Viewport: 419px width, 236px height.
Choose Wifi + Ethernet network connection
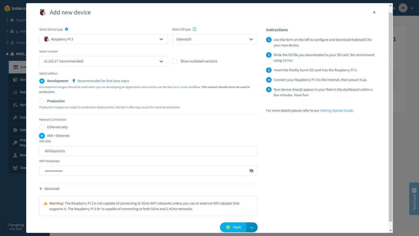(42, 136)
